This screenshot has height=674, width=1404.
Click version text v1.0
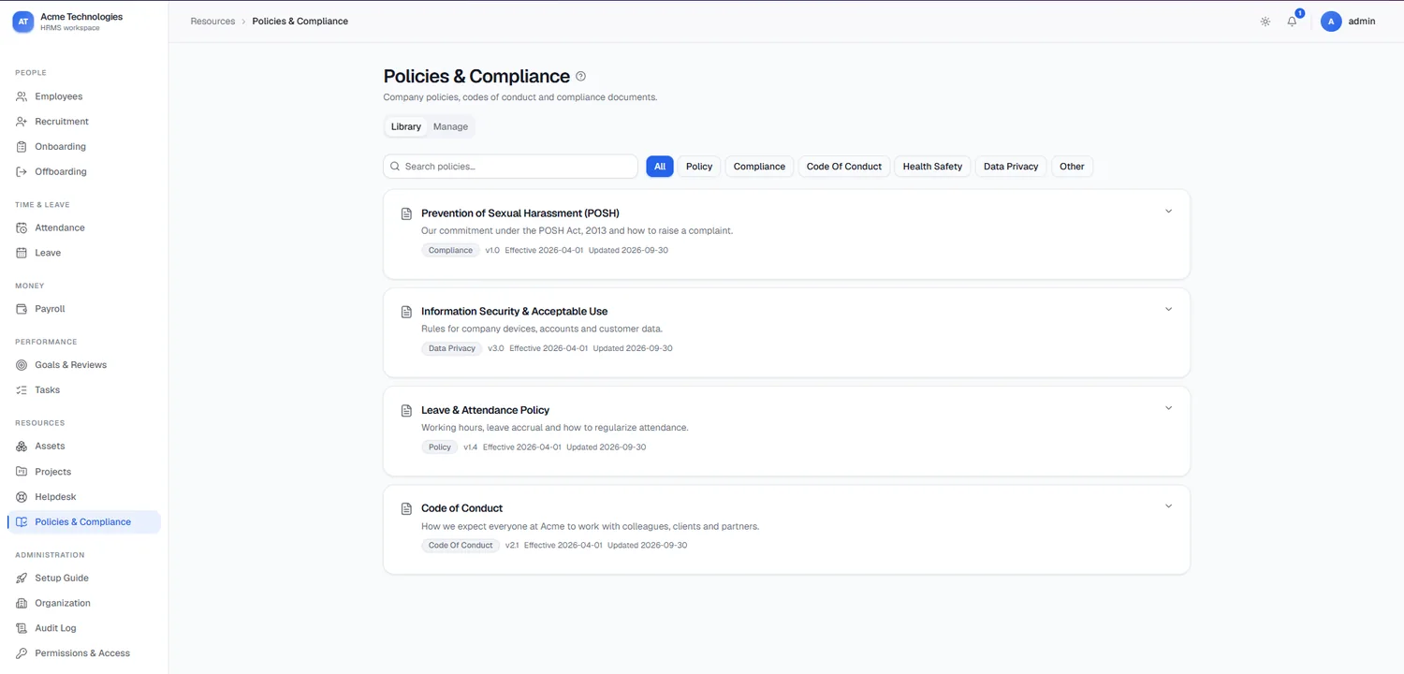492,250
